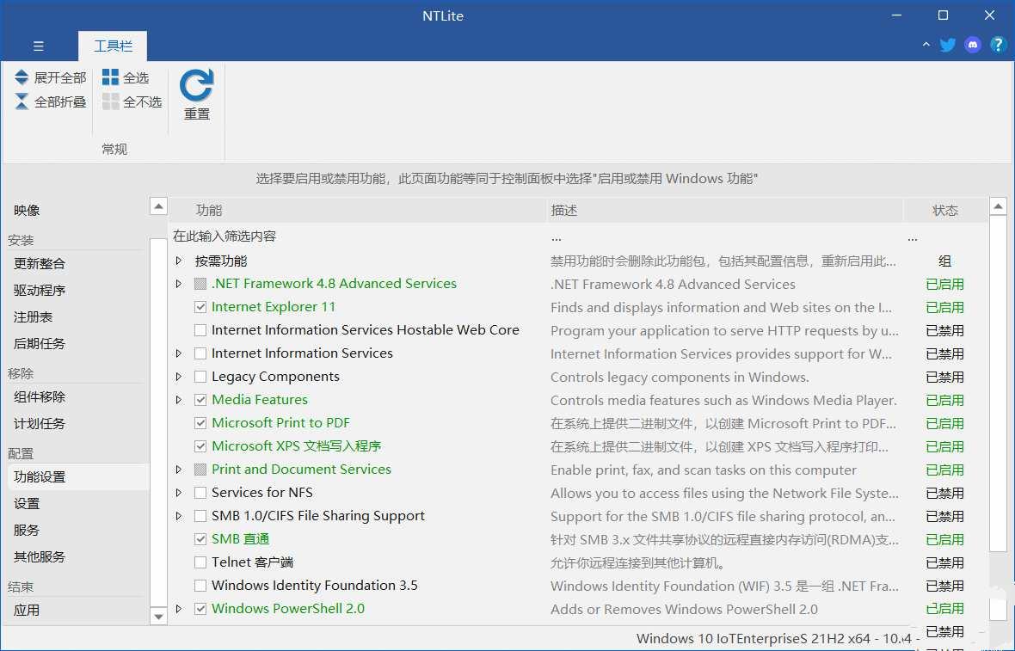1015x651 pixels.
Task: Open the hamburger menu
Action: (x=38, y=46)
